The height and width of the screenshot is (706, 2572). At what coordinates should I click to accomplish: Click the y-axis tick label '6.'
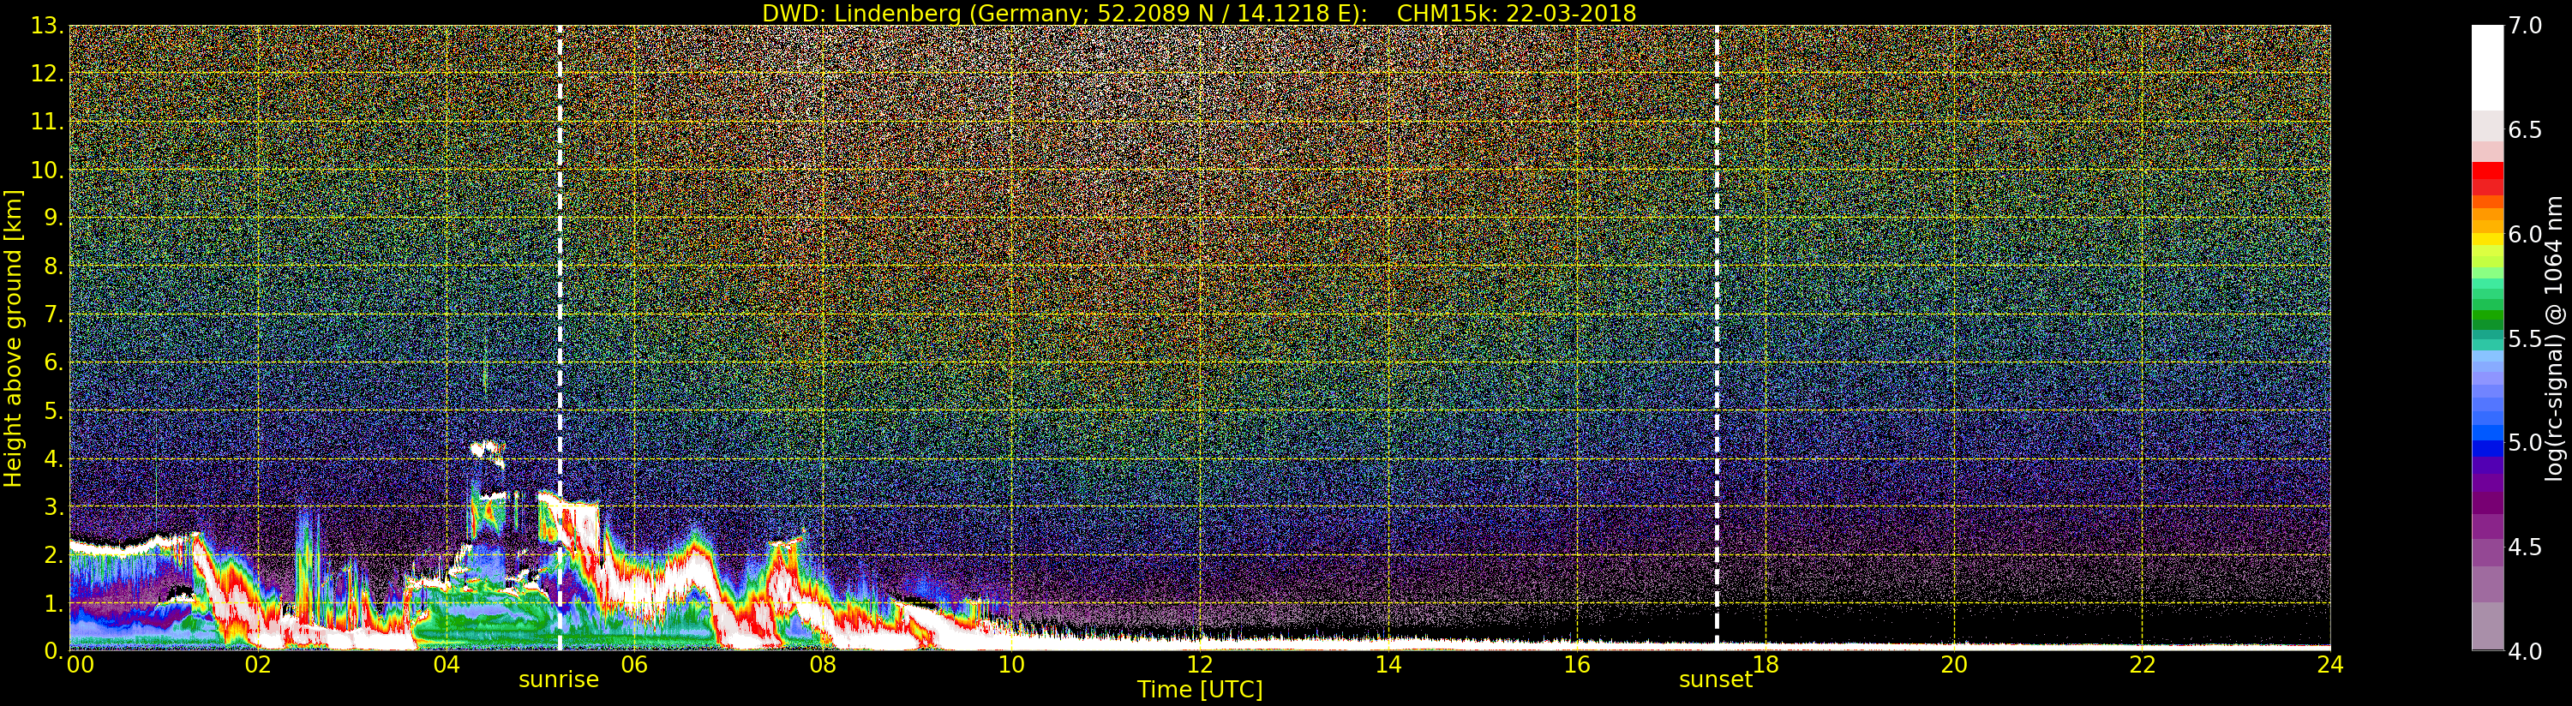[54, 362]
